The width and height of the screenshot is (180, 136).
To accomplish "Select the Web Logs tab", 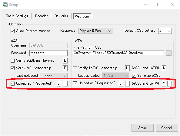I will 82,16.
